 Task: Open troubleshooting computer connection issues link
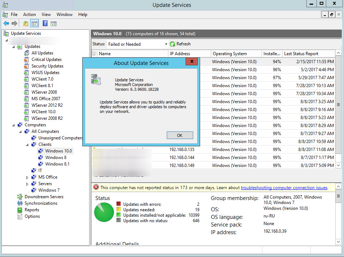click(284, 188)
